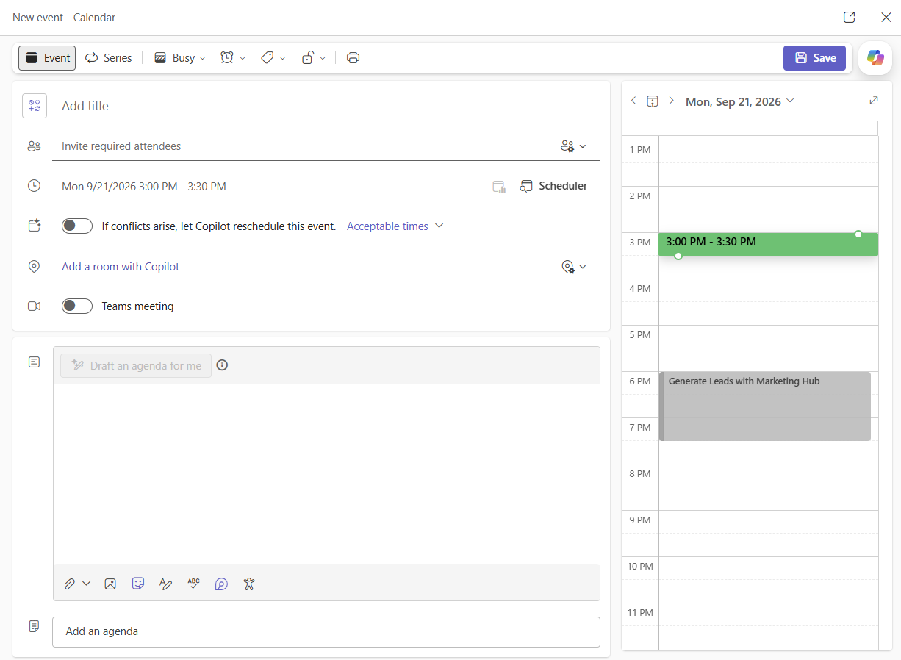The image size is (901, 660).
Task: Expand the attach file dropdown arrow
Action: [87, 584]
